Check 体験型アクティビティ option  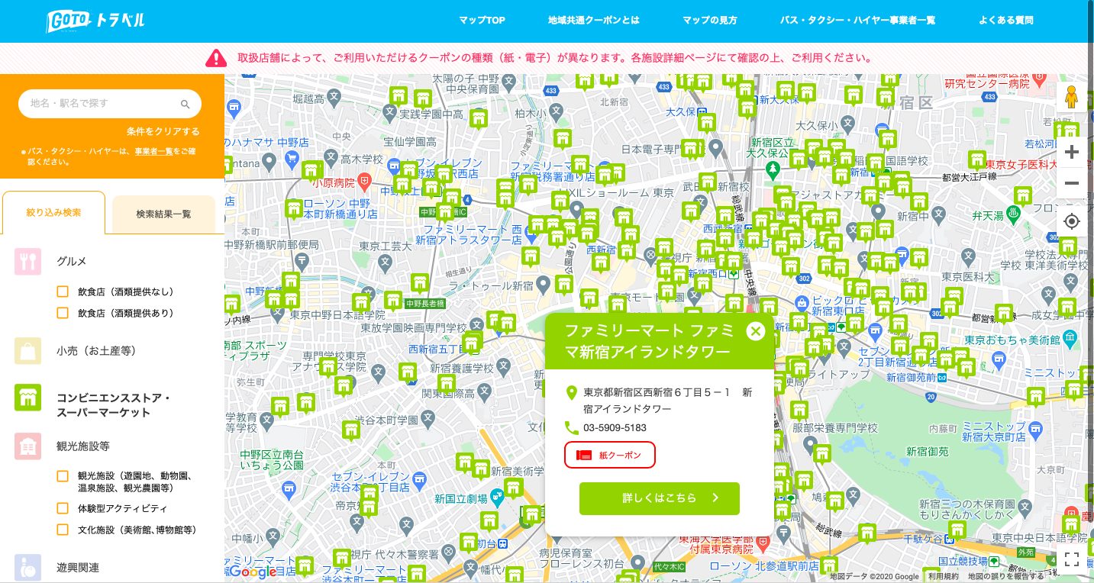point(63,508)
